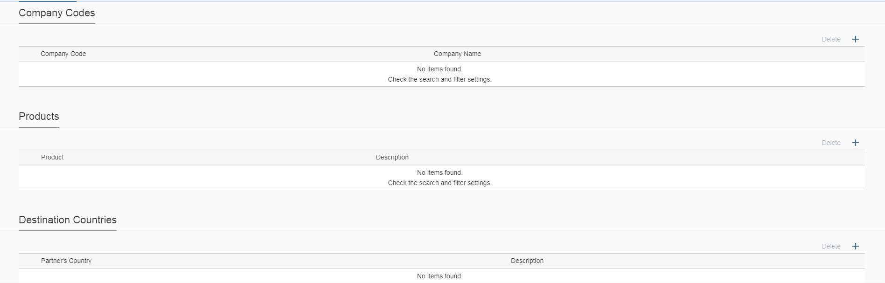Select the Company Codes section heading

click(x=57, y=13)
